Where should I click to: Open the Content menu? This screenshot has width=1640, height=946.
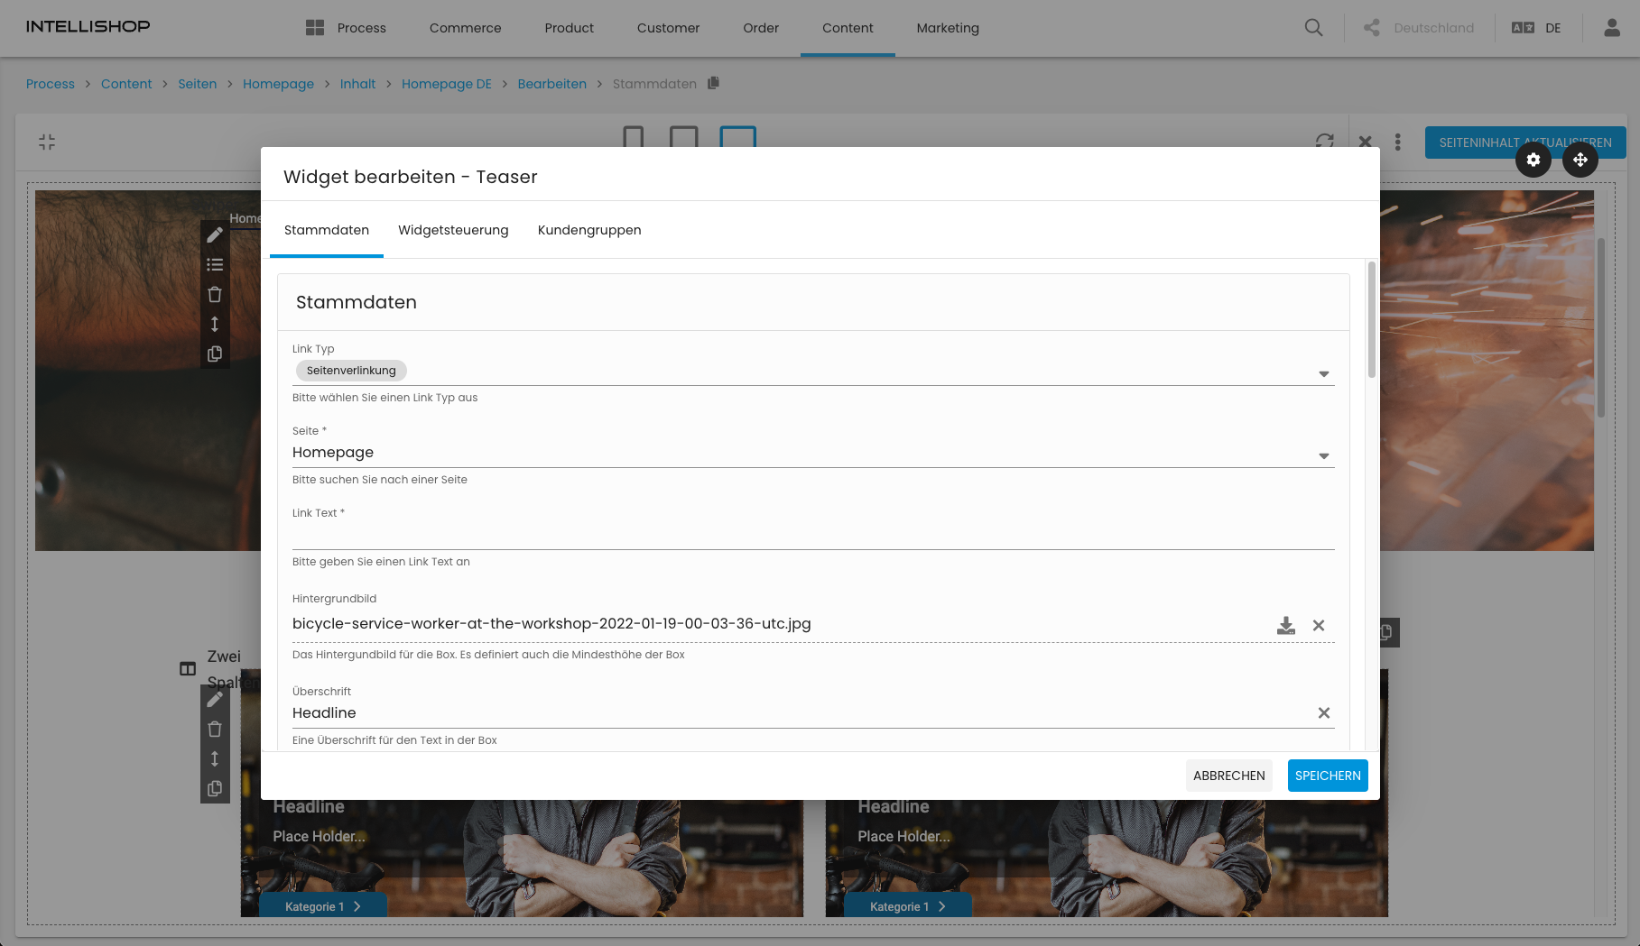848,28
